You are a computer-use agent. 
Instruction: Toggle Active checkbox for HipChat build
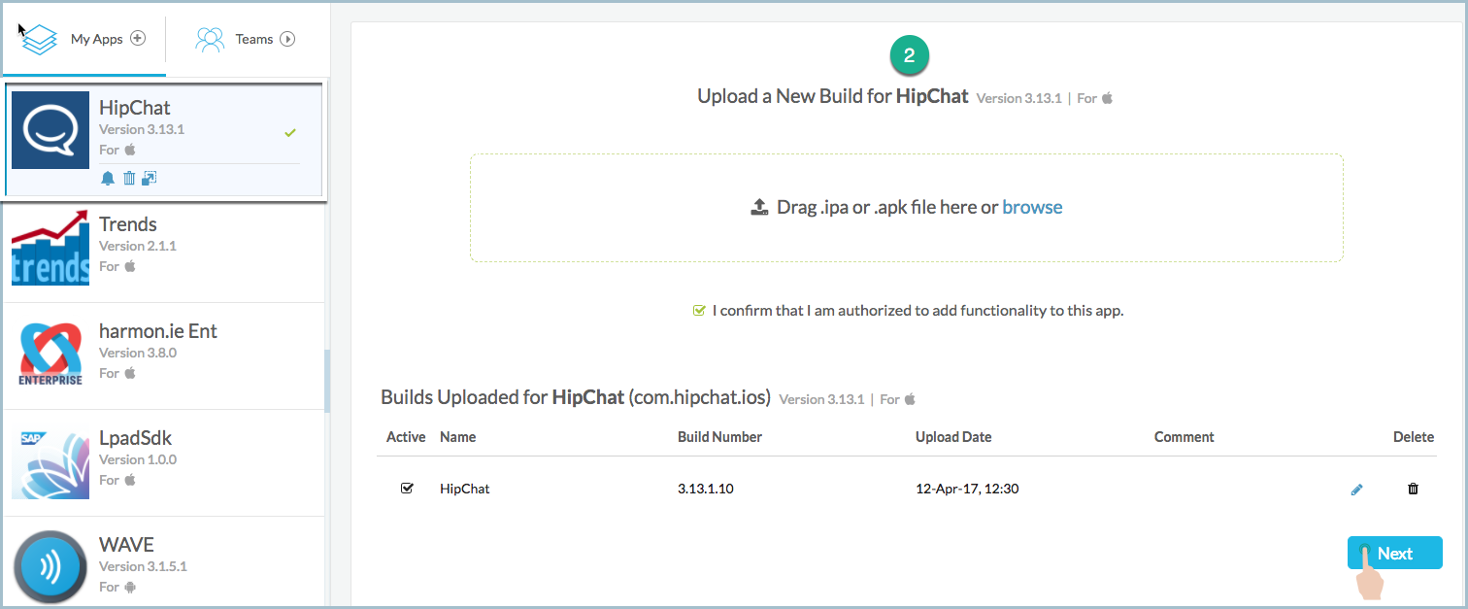(407, 489)
